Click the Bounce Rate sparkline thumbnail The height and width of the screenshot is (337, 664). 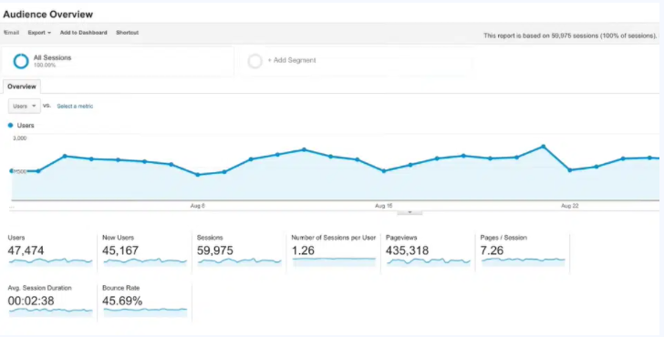click(x=145, y=312)
